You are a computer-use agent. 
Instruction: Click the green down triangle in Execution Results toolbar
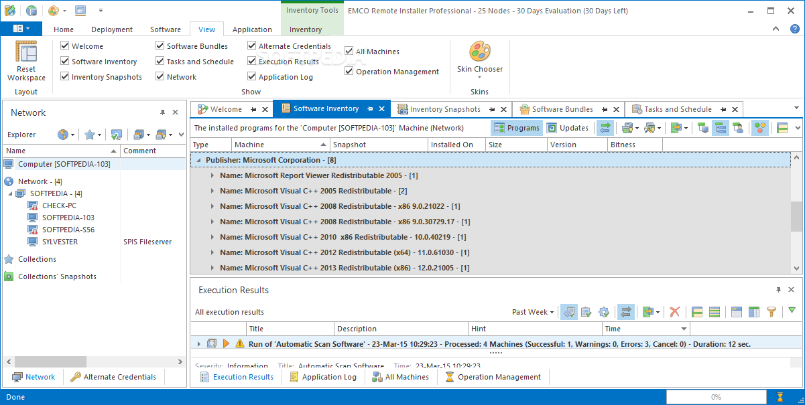coord(792,311)
